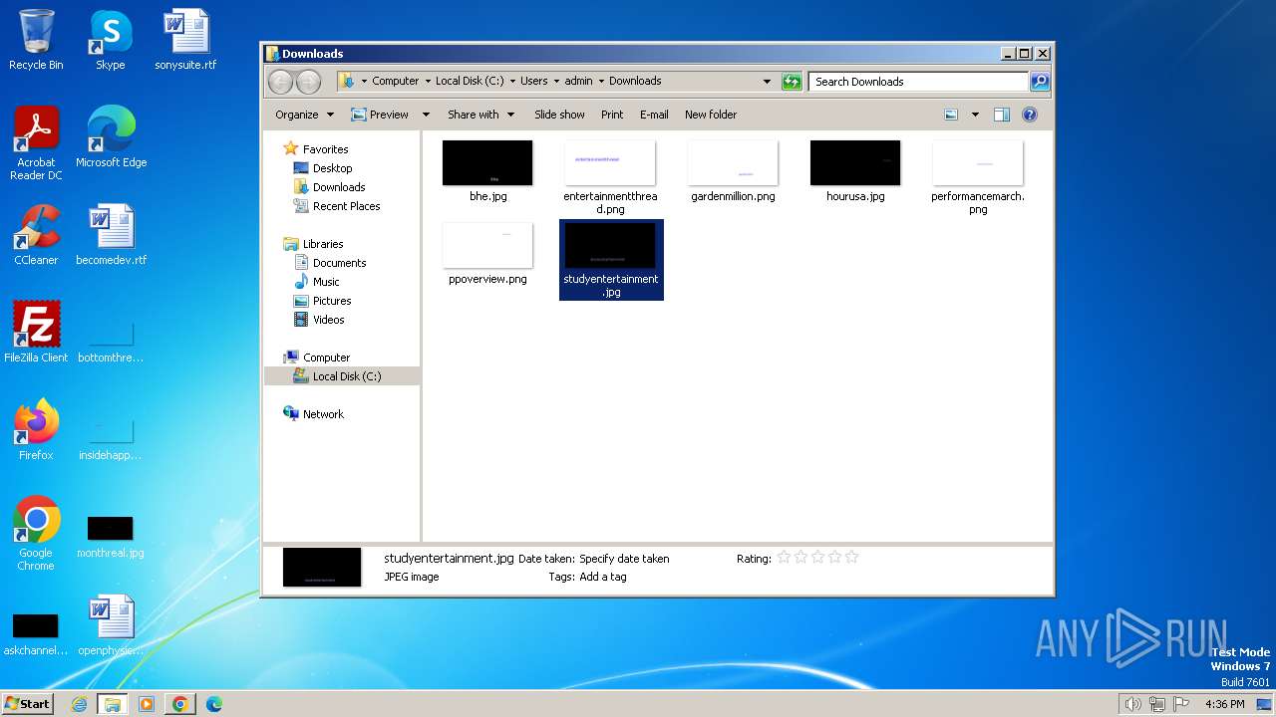Image resolution: width=1276 pixels, height=717 pixels.
Task: Open Internet Explorer from taskbar
Action: click(79, 704)
